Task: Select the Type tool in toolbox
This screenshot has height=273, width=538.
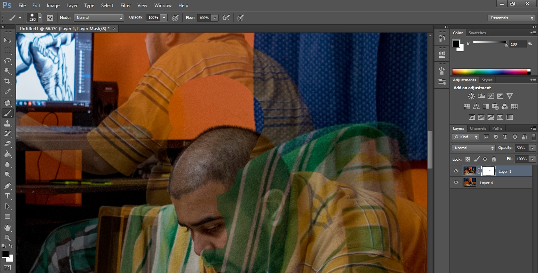Action: pos(7,196)
